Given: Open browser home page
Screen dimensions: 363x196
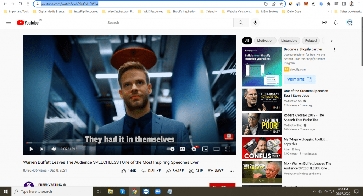Looking at the screenshot, I should click(28, 4).
